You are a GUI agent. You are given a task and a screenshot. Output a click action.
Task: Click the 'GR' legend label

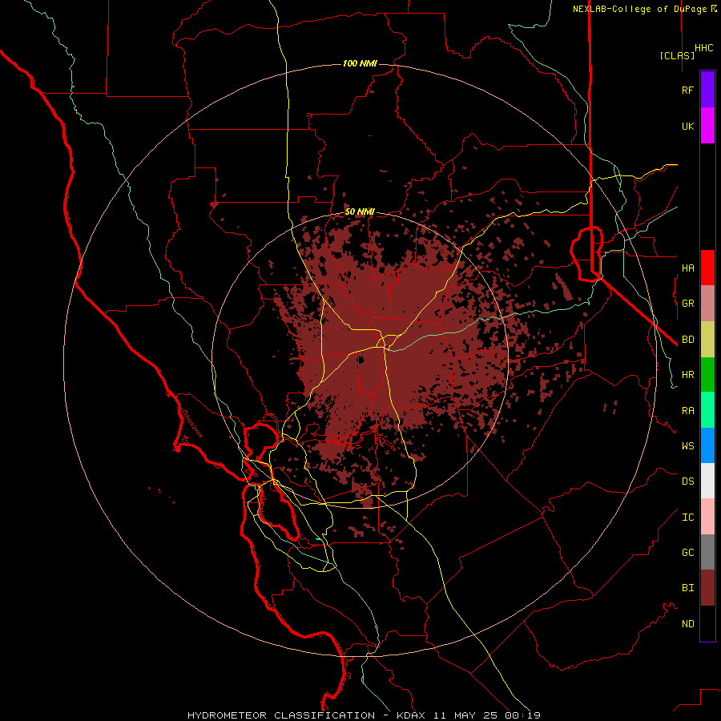687,304
